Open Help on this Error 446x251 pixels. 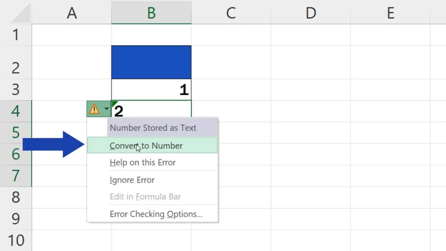pyautogui.click(x=143, y=162)
